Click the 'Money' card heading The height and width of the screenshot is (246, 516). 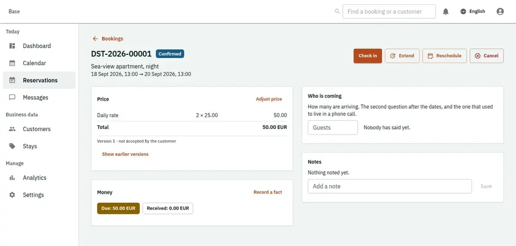[x=104, y=192]
